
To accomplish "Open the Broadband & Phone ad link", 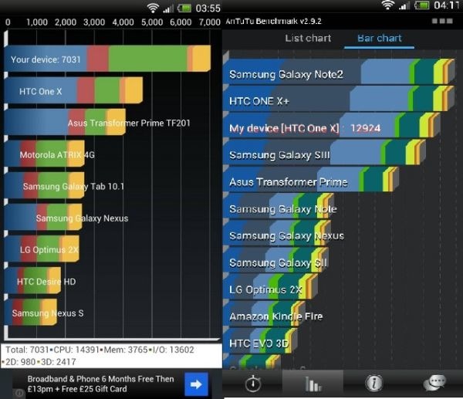I will (100, 384).
